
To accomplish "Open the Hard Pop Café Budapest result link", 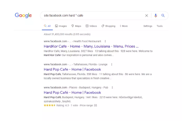I will click(x=72, y=92).
